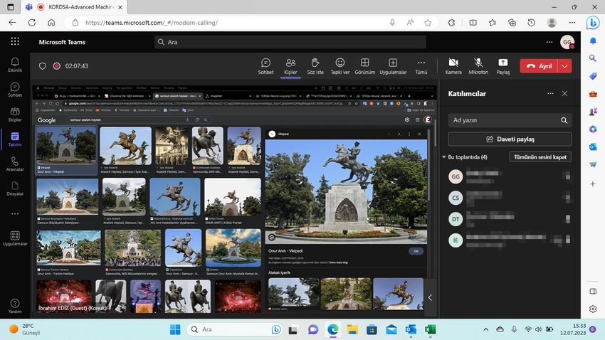This screenshot has width=605, height=340.
Task: Open Tepki ver reactions
Action: [x=340, y=66]
